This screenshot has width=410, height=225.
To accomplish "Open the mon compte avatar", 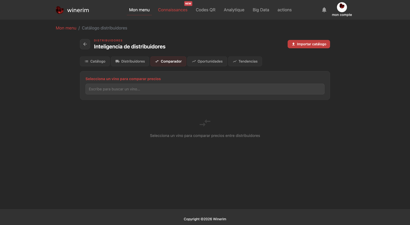I will (x=342, y=7).
